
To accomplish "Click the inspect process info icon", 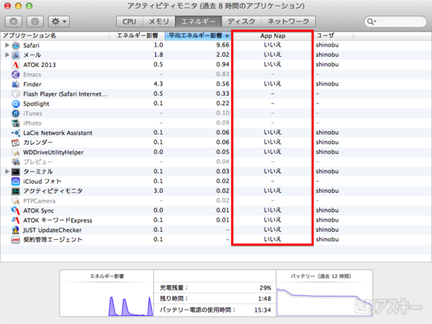I will [x=35, y=22].
